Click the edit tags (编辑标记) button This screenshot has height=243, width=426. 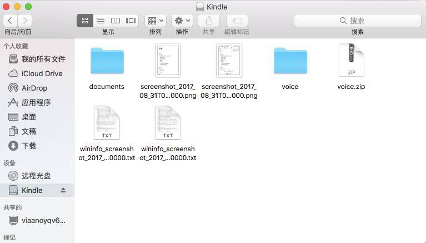237,21
